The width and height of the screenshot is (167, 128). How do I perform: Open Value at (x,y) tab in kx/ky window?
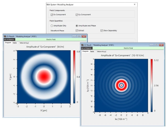click(x=101, y=51)
